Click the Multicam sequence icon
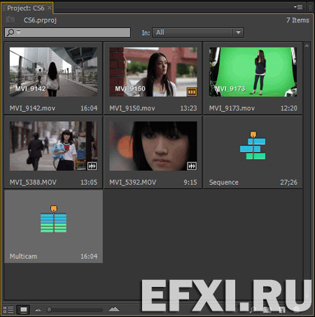Screen dimensions: 315x317 coord(53,219)
